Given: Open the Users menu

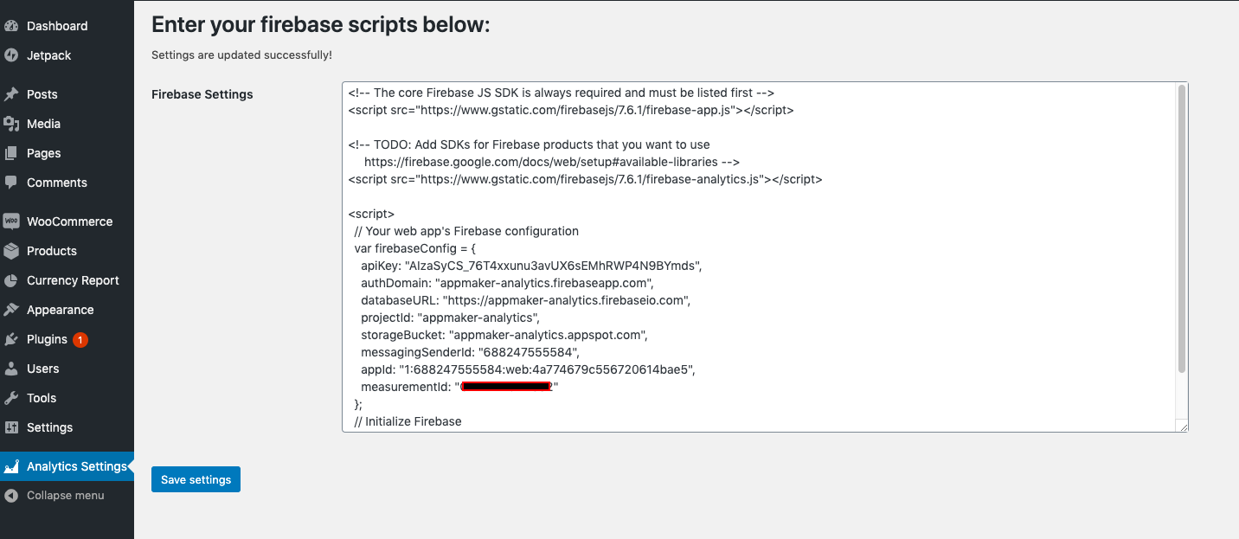Looking at the screenshot, I should click(x=42, y=369).
